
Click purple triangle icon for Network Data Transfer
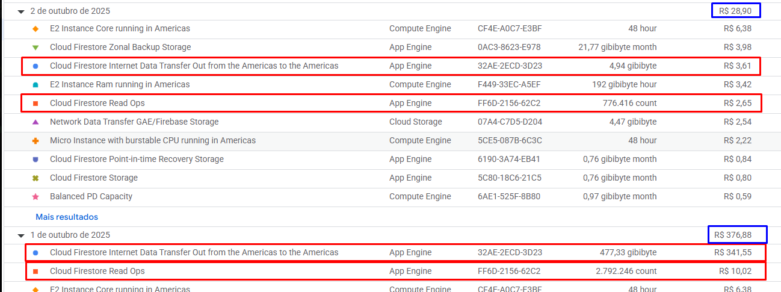point(35,122)
